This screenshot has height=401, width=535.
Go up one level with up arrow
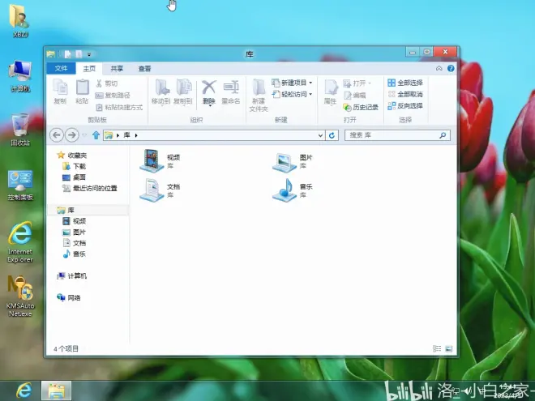[x=96, y=134]
